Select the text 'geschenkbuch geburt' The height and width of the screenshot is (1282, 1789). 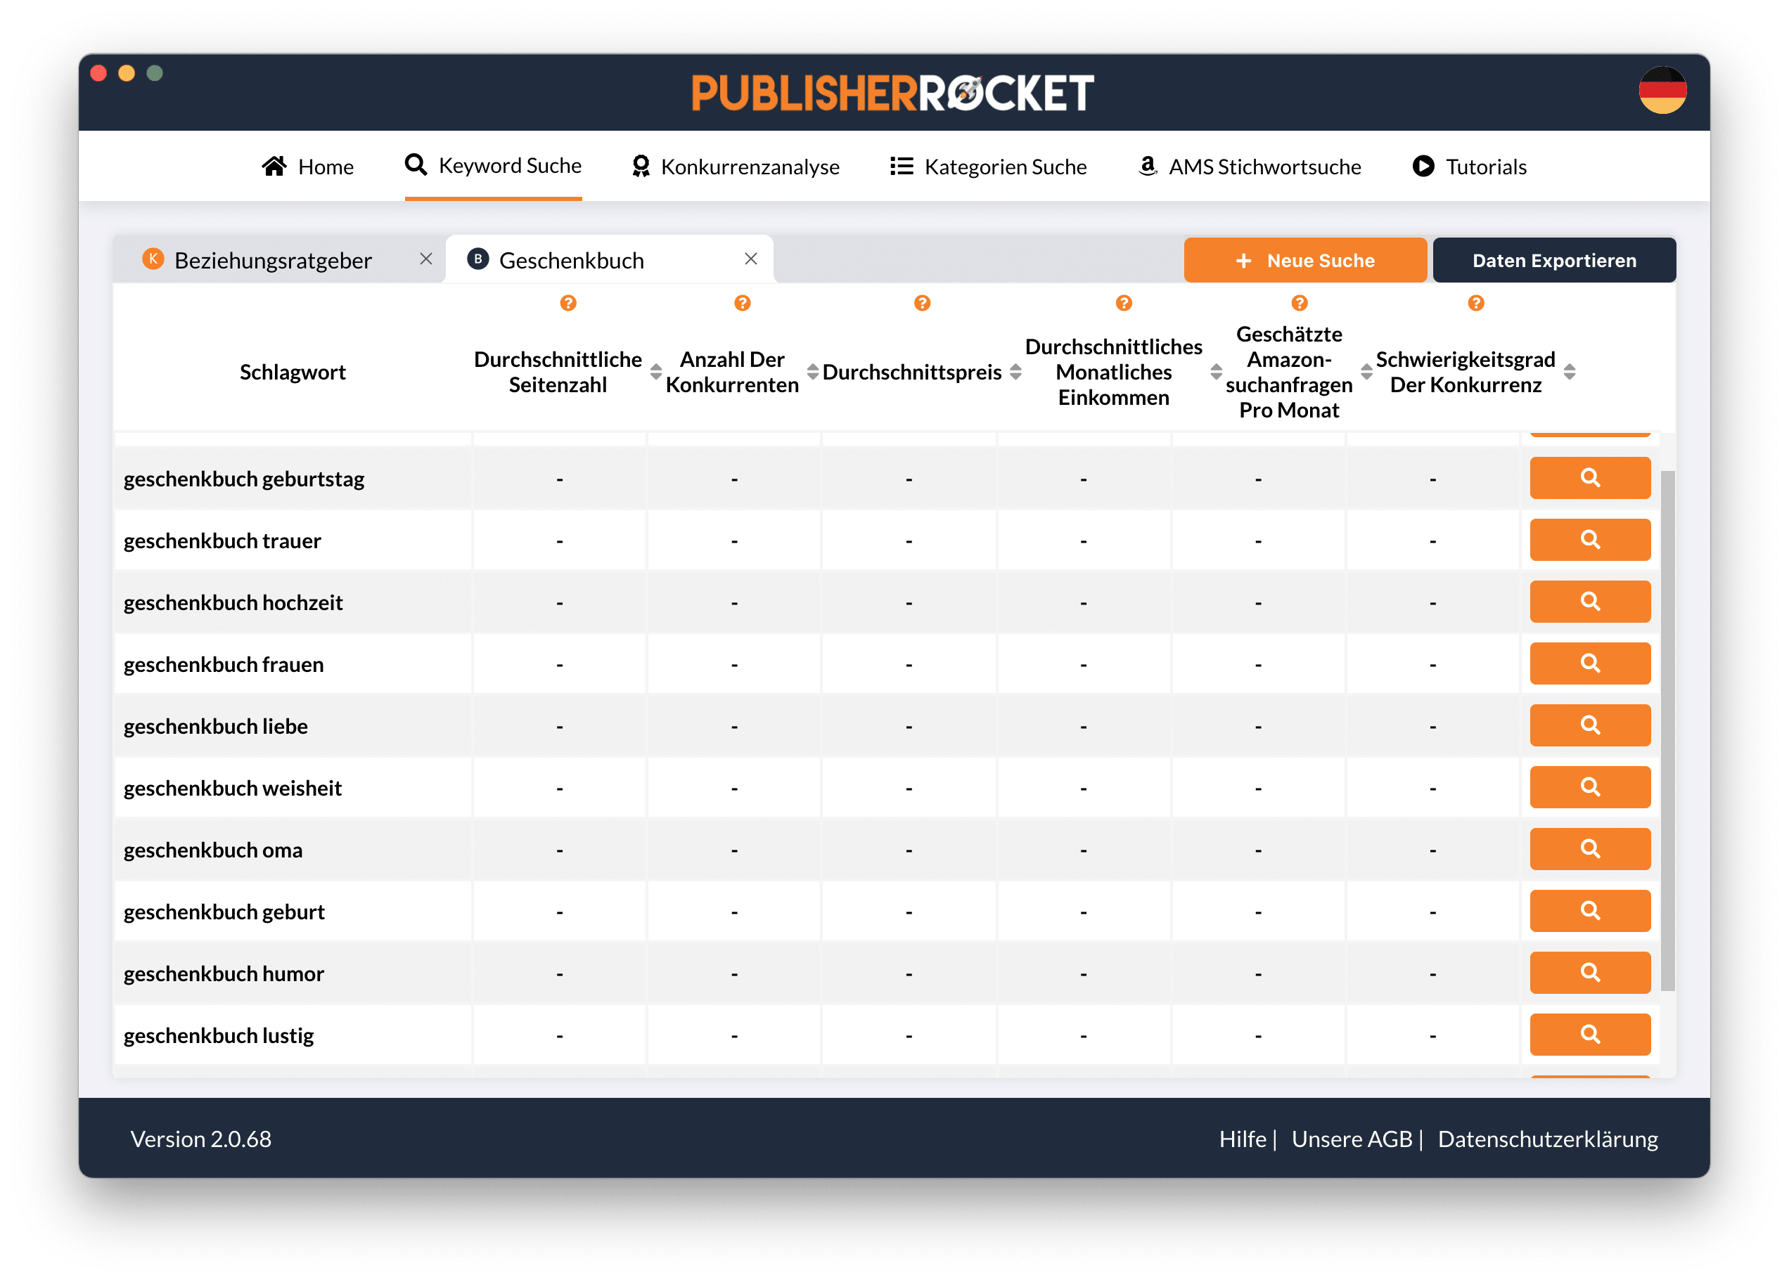click(224, 912)
